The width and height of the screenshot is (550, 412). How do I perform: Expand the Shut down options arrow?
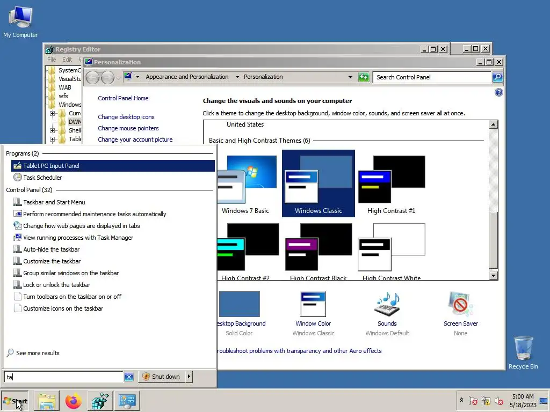point(189,377)
